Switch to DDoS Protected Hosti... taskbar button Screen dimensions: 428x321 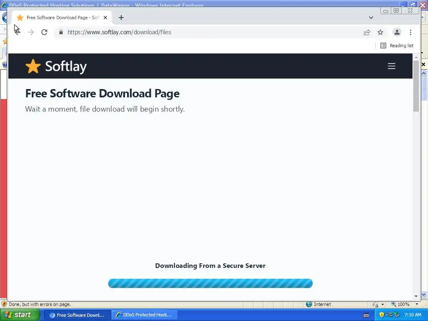tap(144, 315)
